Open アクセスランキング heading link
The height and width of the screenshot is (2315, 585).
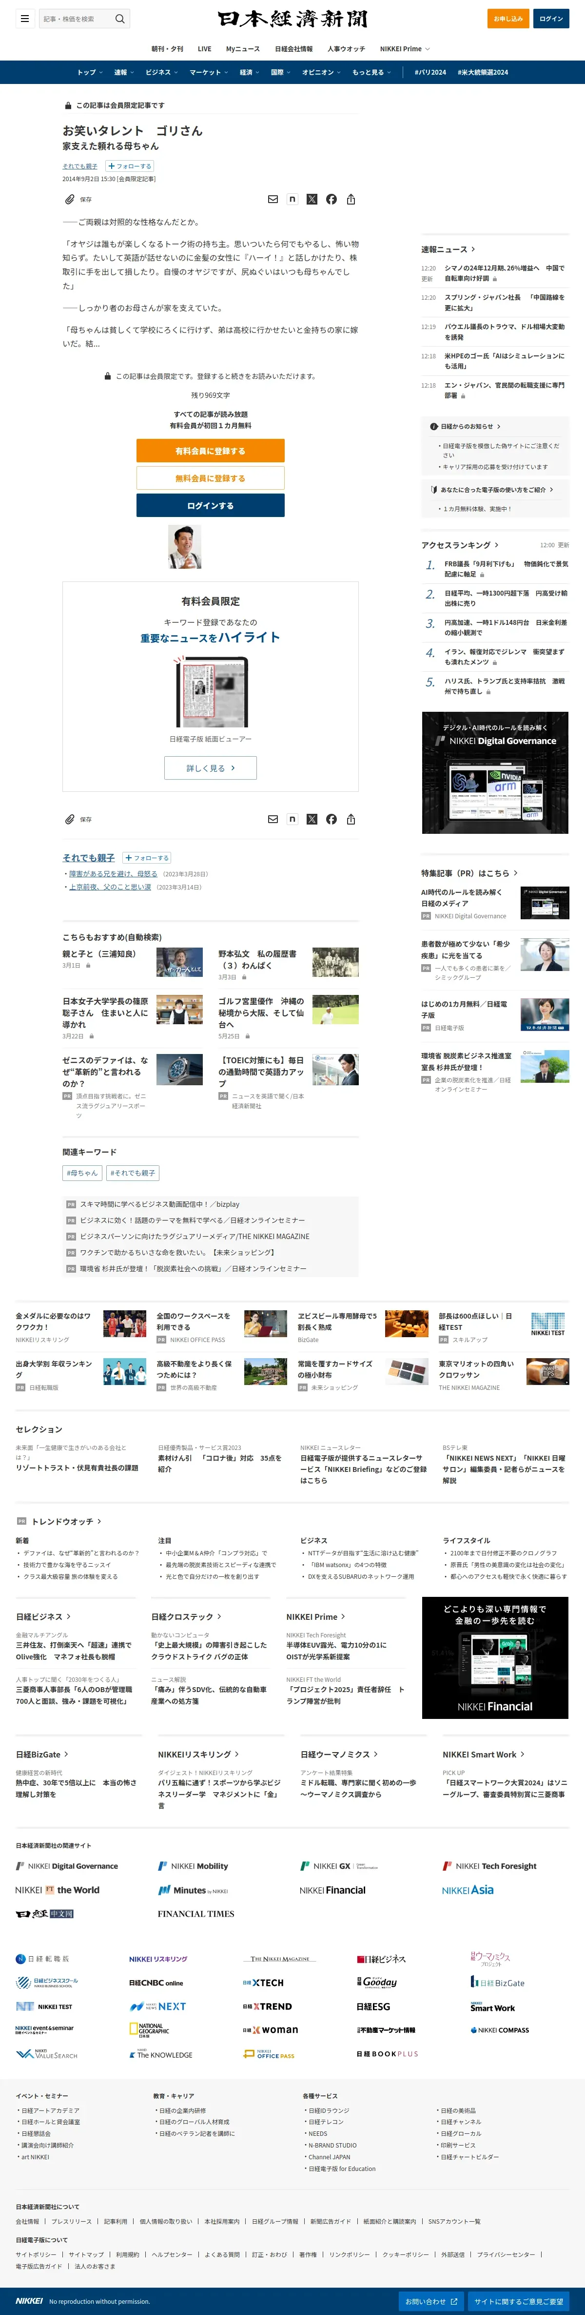(459, 545)
